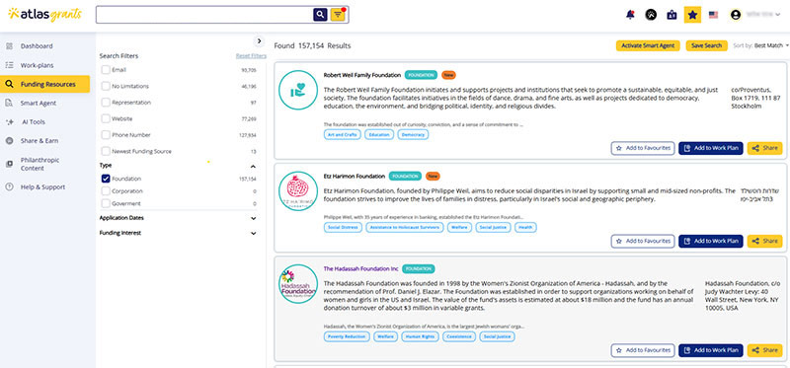Click the search magnifier button
Image resolution: width=790 pixels, height=368 pixels.
click(x=320, y=15)
